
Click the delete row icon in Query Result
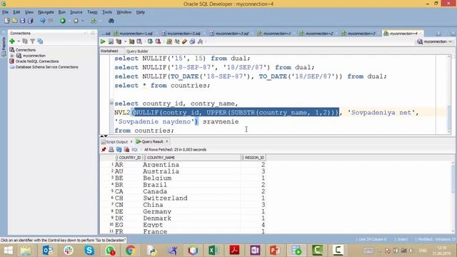point(126,149)
